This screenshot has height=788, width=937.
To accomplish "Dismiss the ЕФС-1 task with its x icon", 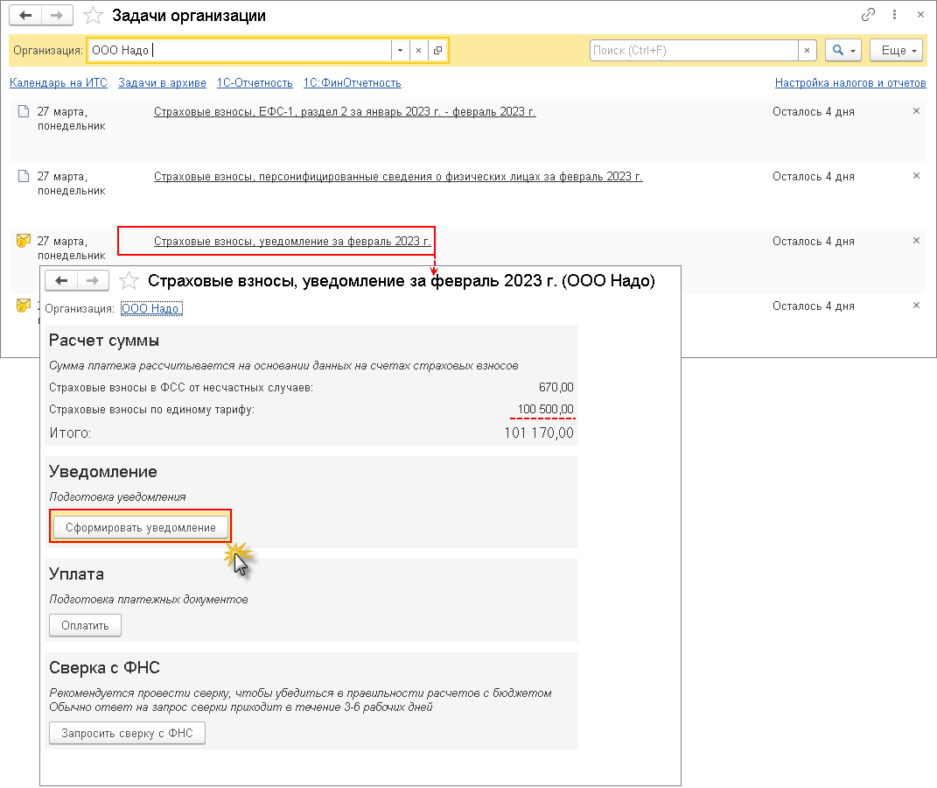I will (x=916, y=111).
